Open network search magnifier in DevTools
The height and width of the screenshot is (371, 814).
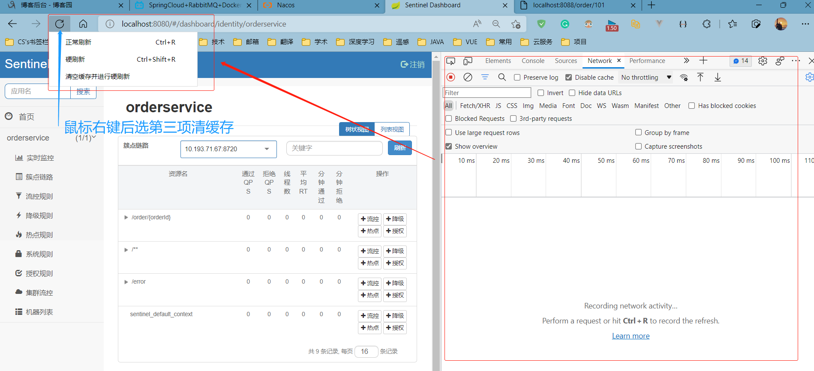(x=502, y=77)
